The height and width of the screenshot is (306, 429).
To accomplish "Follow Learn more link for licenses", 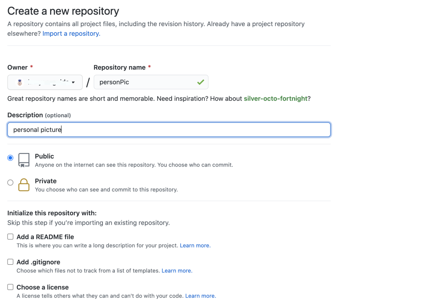I will click(x=200, y=296).
